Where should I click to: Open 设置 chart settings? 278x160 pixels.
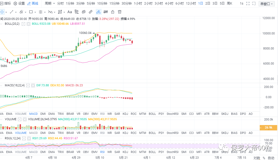[19, 3]
